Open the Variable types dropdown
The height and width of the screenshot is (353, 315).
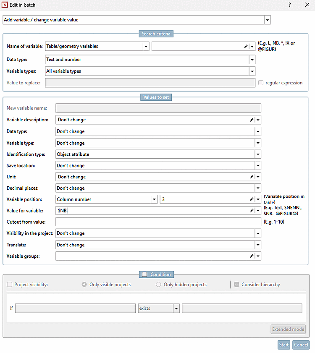tap(252, 71)
